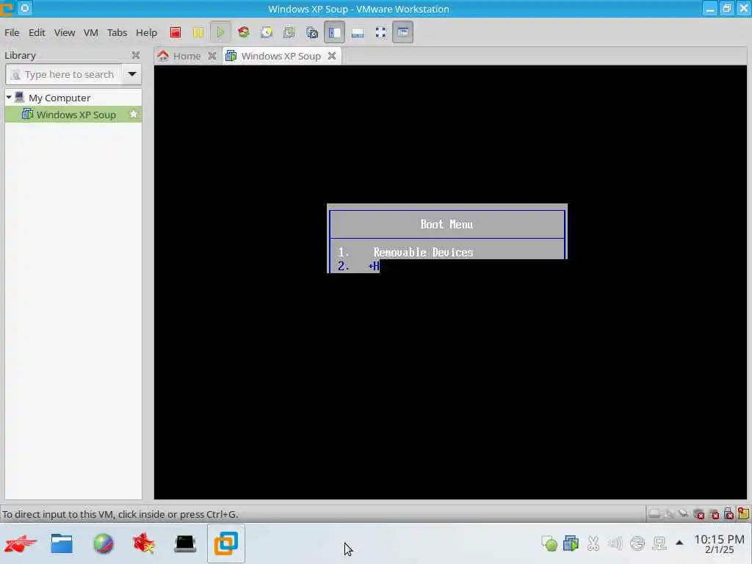The height and width of the screenshot is (564, 752).
Task: Expand hidden tray icons arrow
Action: 679,543
